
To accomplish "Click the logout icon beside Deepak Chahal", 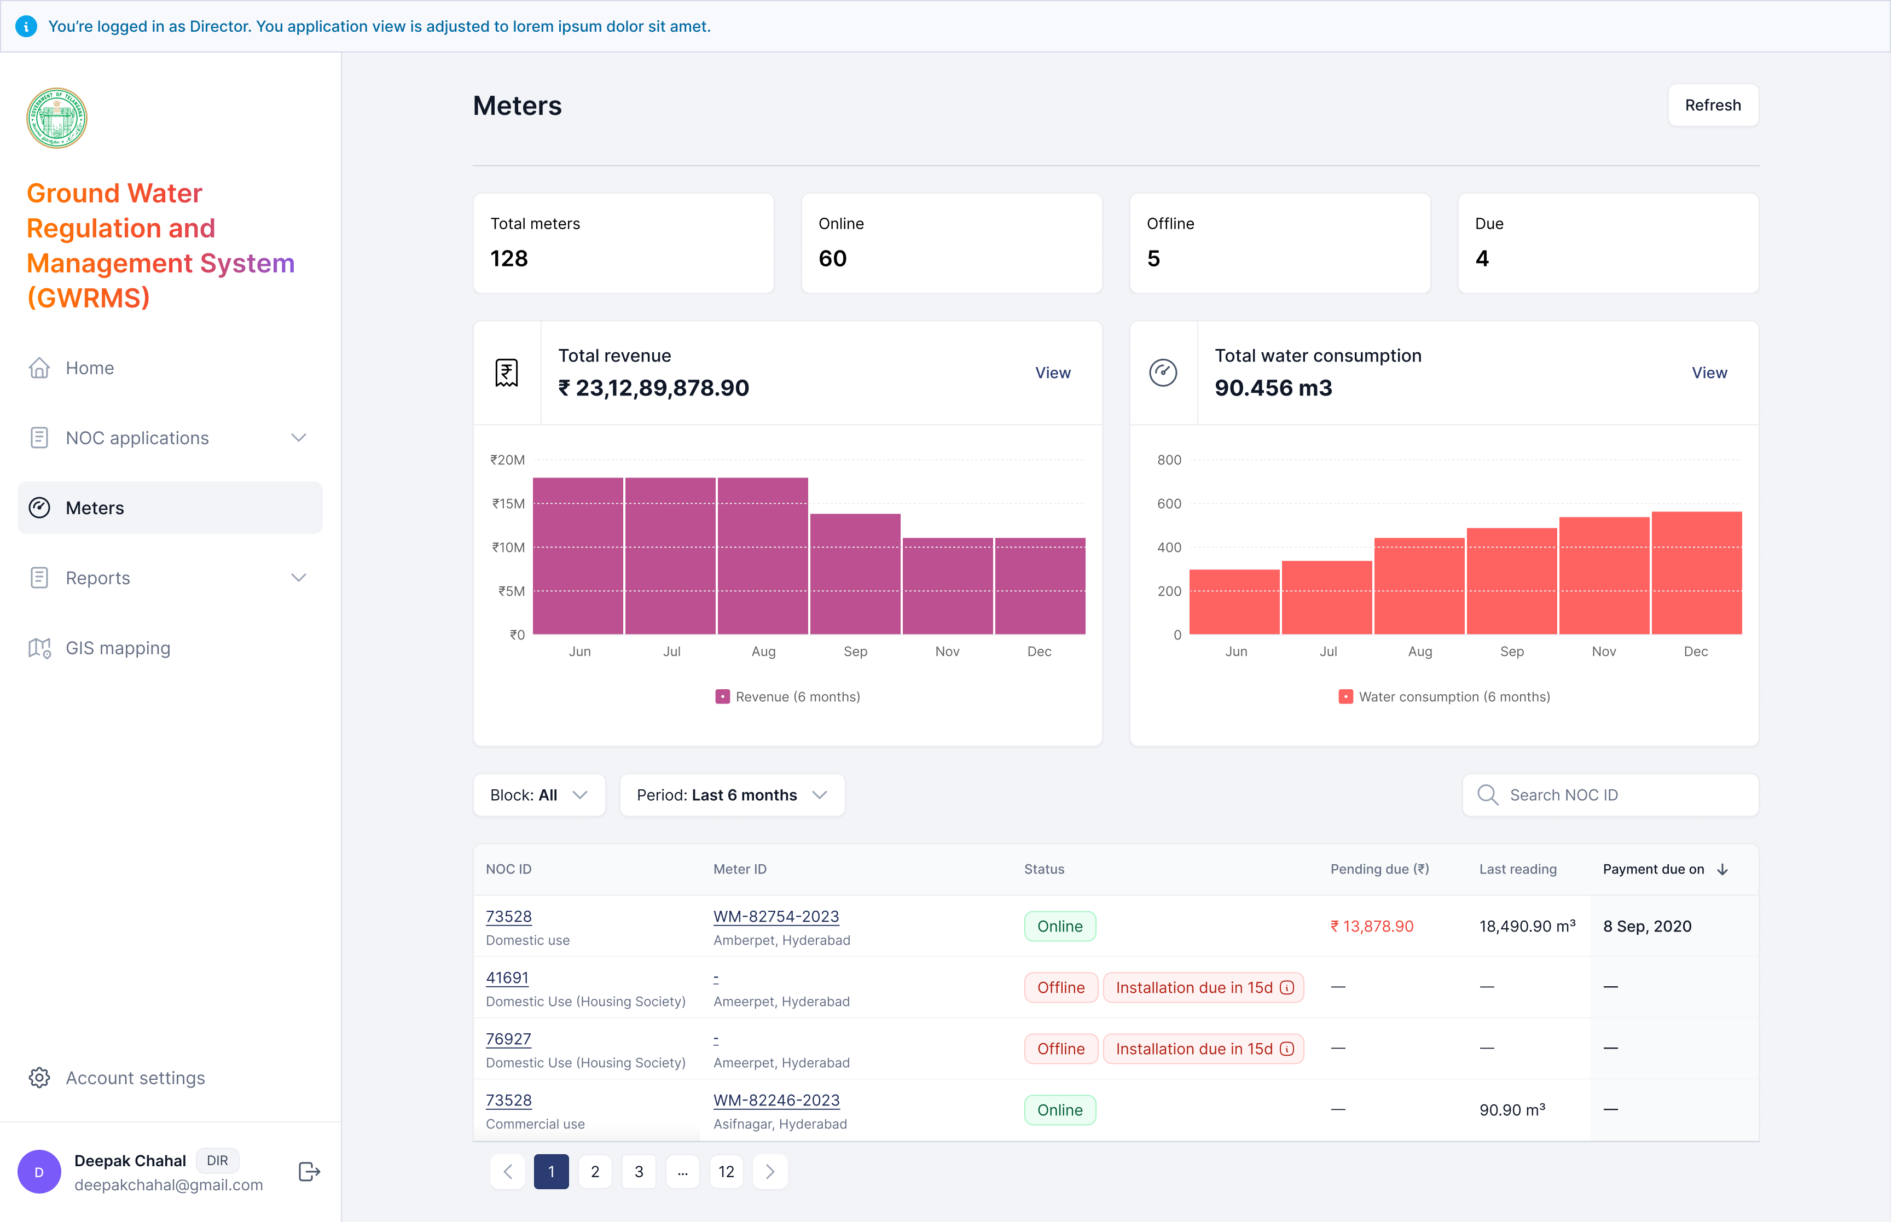I will point(309,1171).
